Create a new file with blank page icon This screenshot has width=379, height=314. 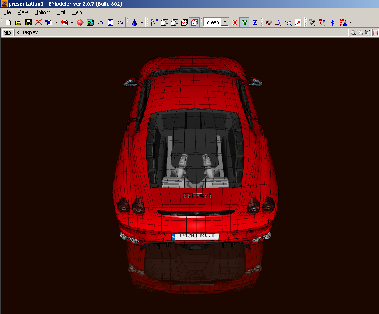click(x=8, y=22)
